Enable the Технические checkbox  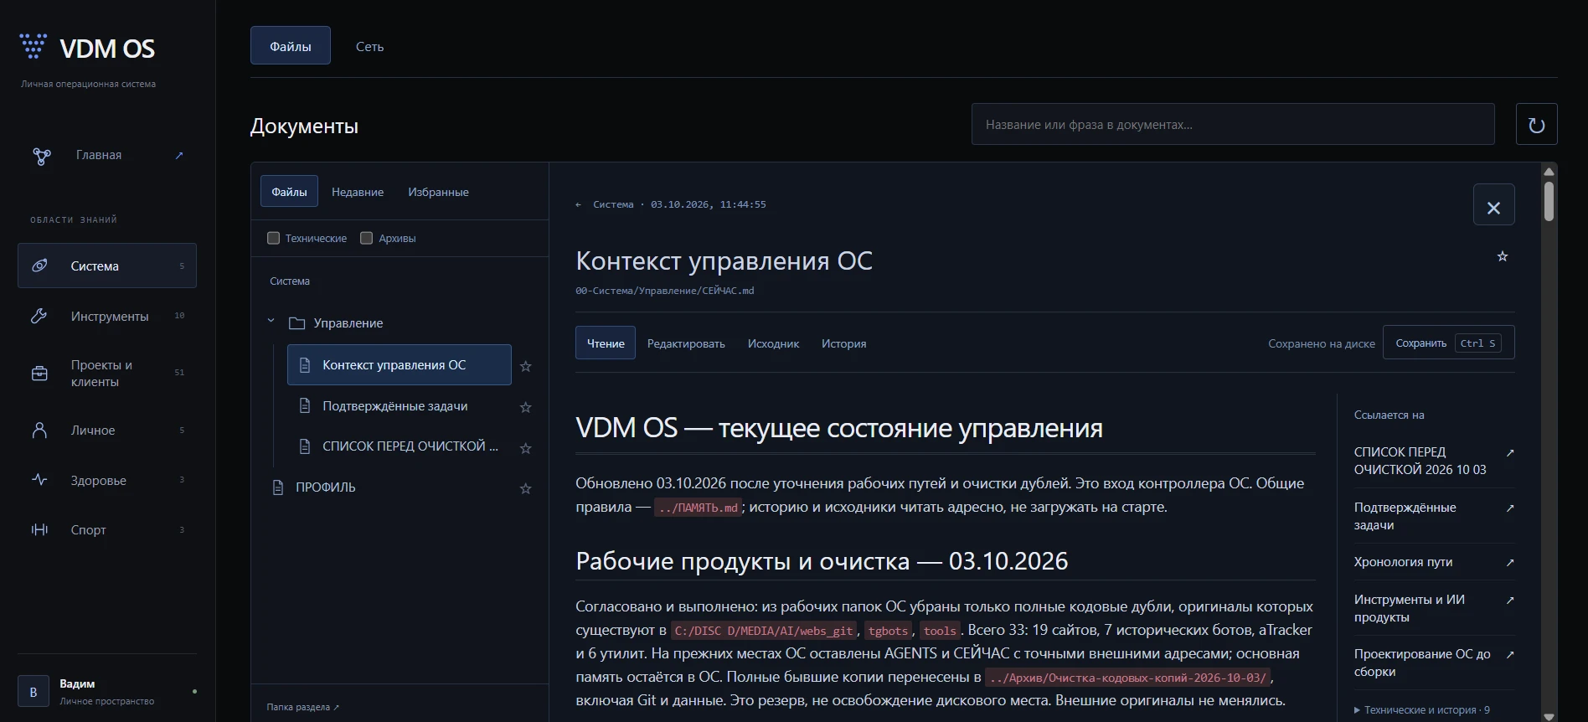click(x=273, y=238)
